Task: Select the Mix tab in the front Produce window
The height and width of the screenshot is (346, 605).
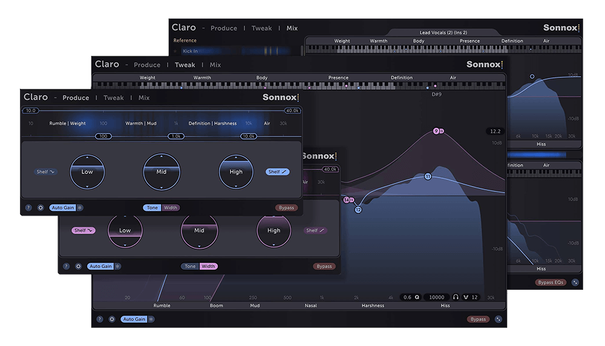Action: [144, 98]
